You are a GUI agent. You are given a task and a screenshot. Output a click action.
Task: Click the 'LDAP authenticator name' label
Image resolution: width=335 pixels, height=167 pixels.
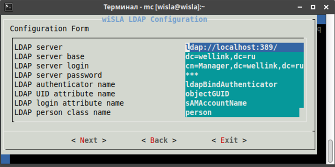pos(65,85)
